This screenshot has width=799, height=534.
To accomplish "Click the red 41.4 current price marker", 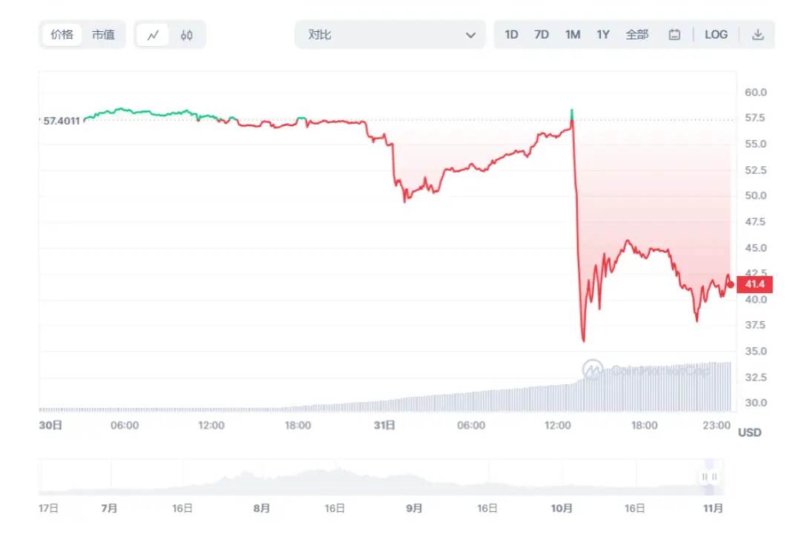I will click(x=754, y=284).
